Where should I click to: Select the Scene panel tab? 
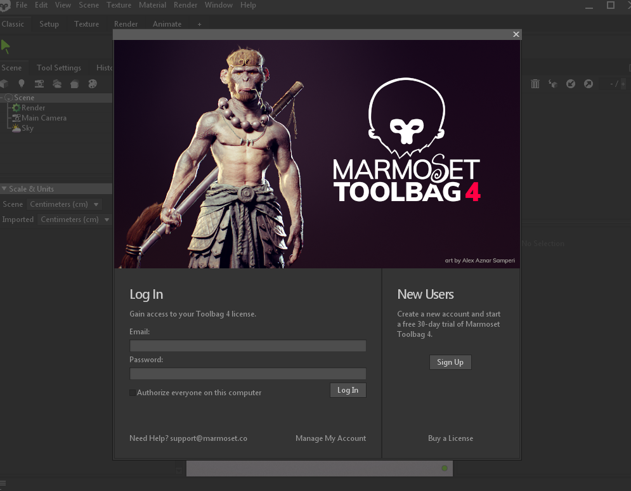point(11,68)
